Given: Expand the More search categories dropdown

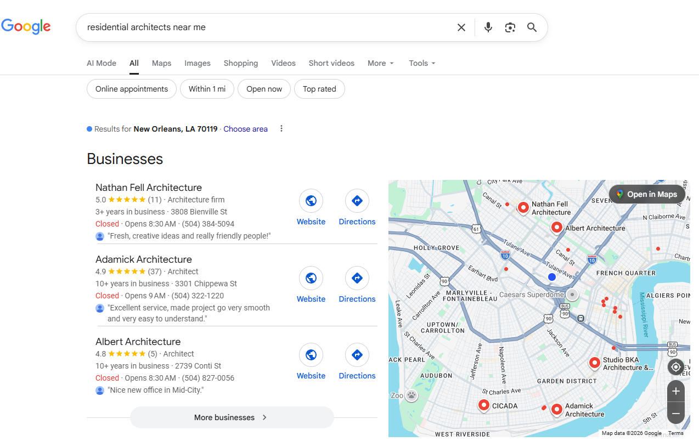Looking at the screenshot, I should (381, 63).
